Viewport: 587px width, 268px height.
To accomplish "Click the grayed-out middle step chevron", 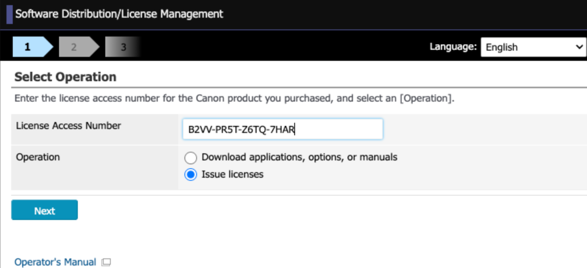I will (x=76, y=47).
